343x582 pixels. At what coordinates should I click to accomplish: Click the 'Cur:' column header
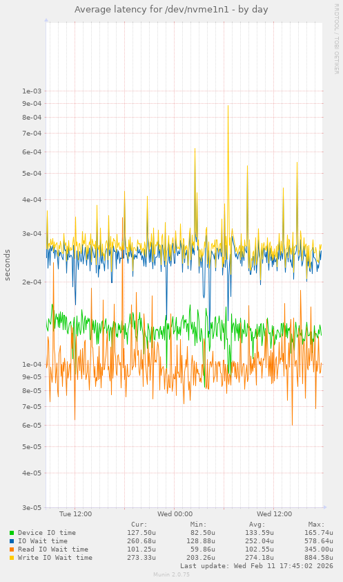click(x=139, y=525)
